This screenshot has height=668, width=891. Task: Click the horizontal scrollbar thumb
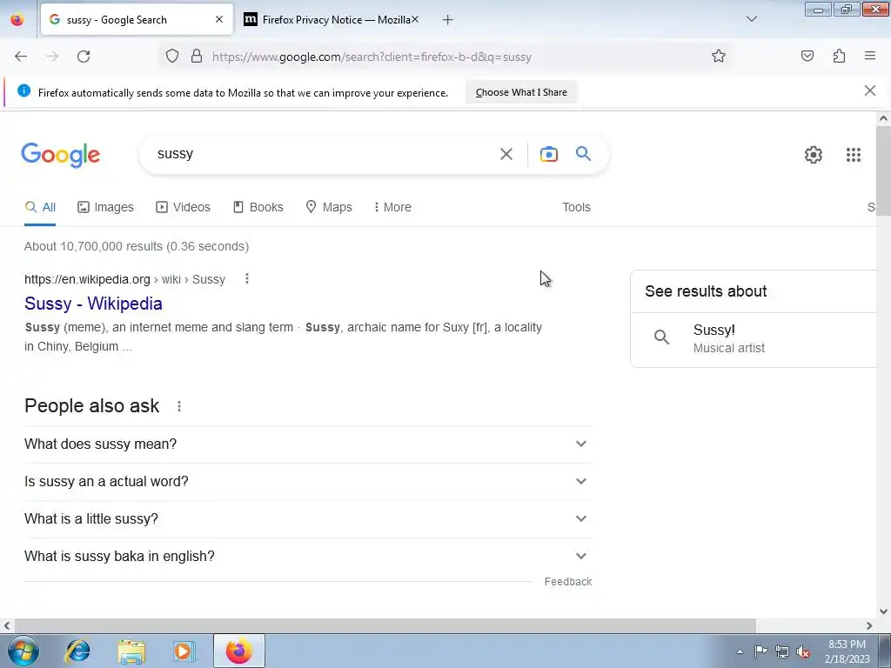(x=384, y=625)
